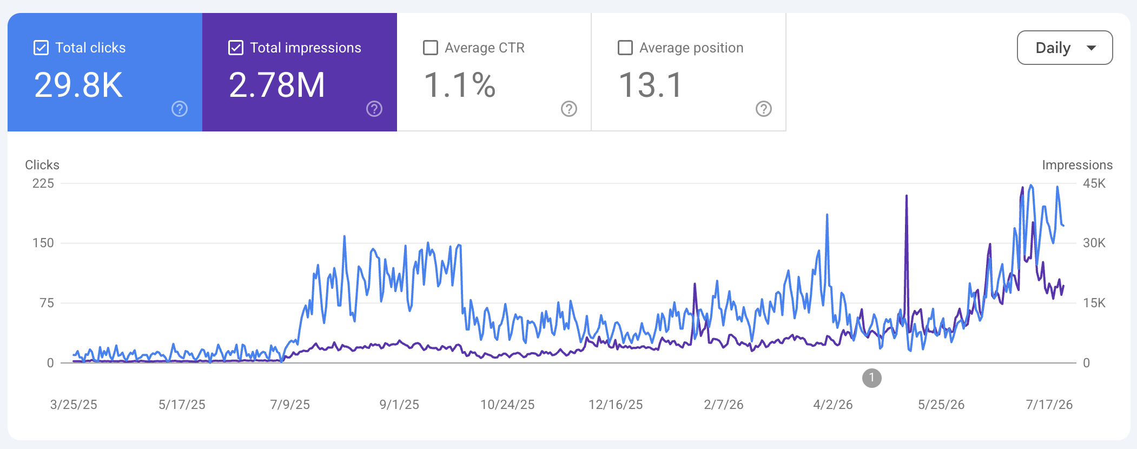This screenshot has height=449, width=1137.
Task: Click the 225 clicks axis tick
Action: click(43, 183)
